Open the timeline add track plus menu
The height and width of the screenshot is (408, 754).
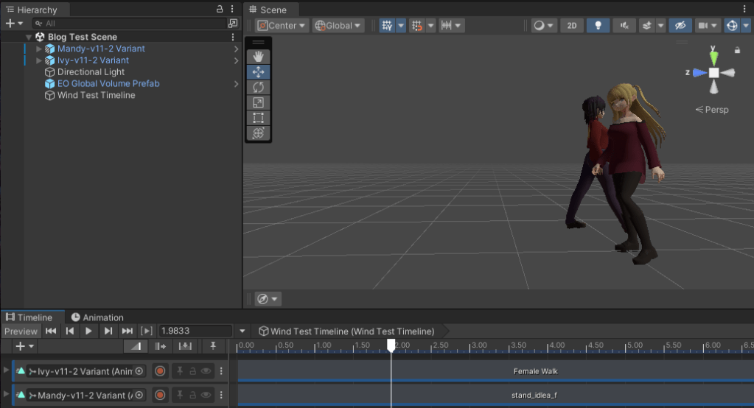point(24,346)
